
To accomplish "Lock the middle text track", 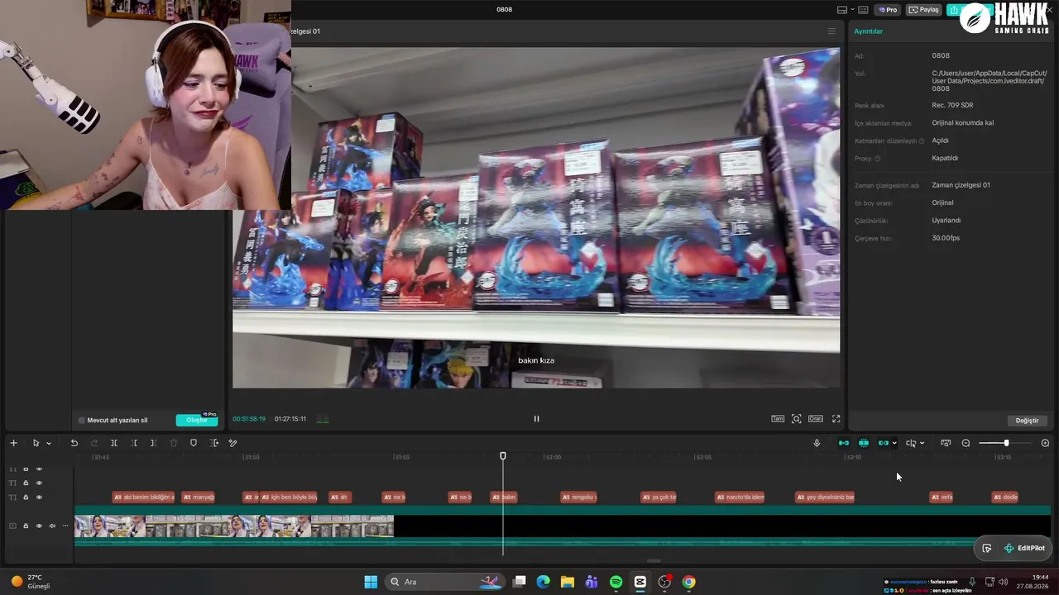I will [26, 483].
